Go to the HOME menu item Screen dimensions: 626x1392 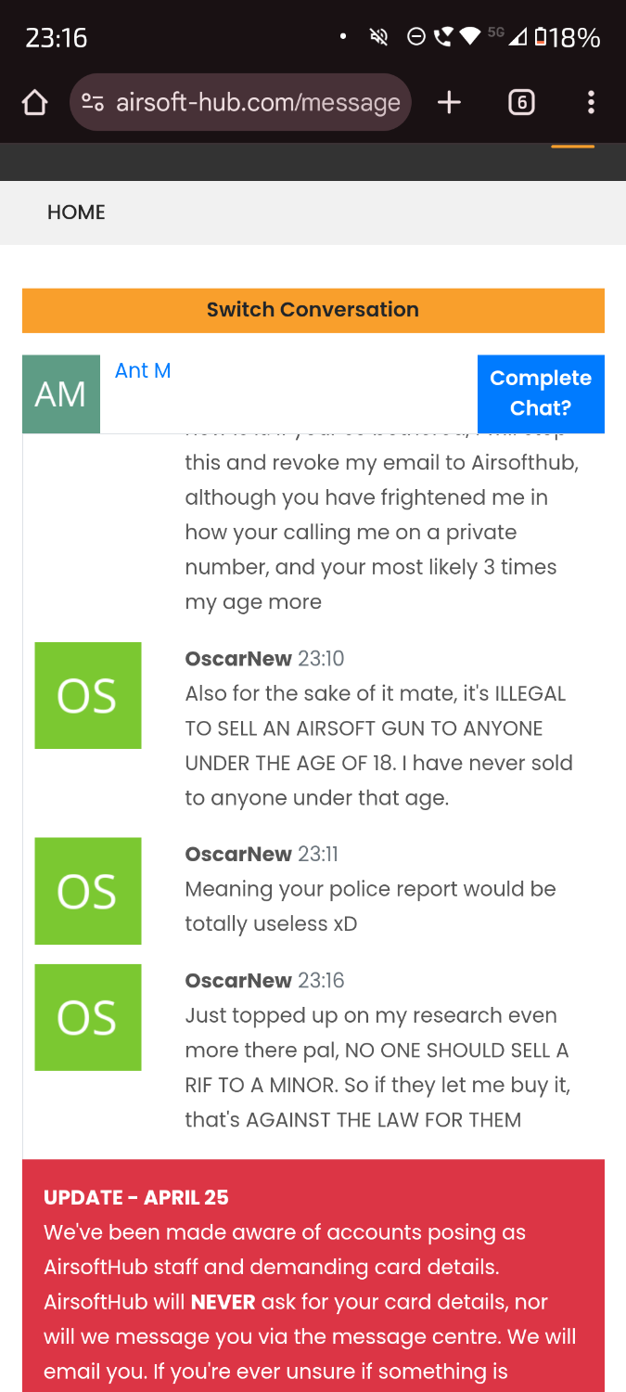(76, 213)
